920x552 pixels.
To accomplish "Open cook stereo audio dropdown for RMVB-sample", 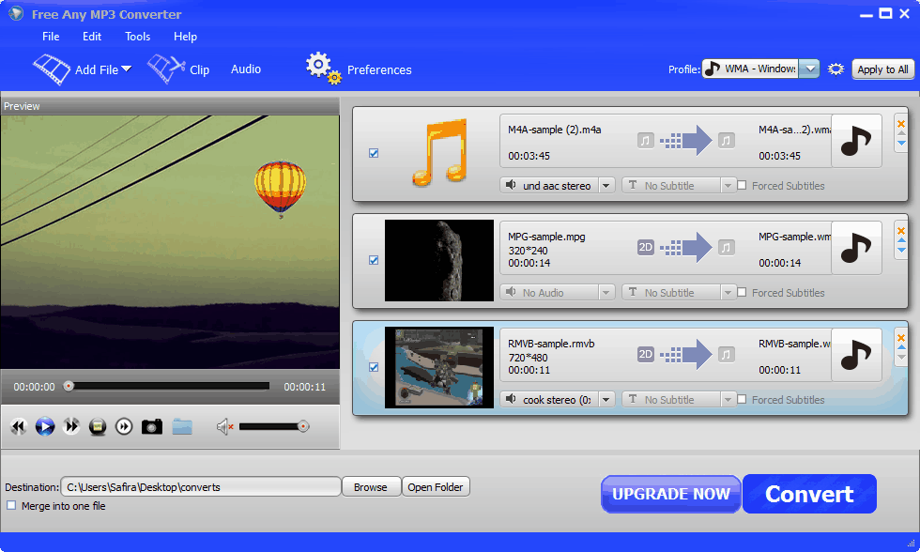I will 606,400.
